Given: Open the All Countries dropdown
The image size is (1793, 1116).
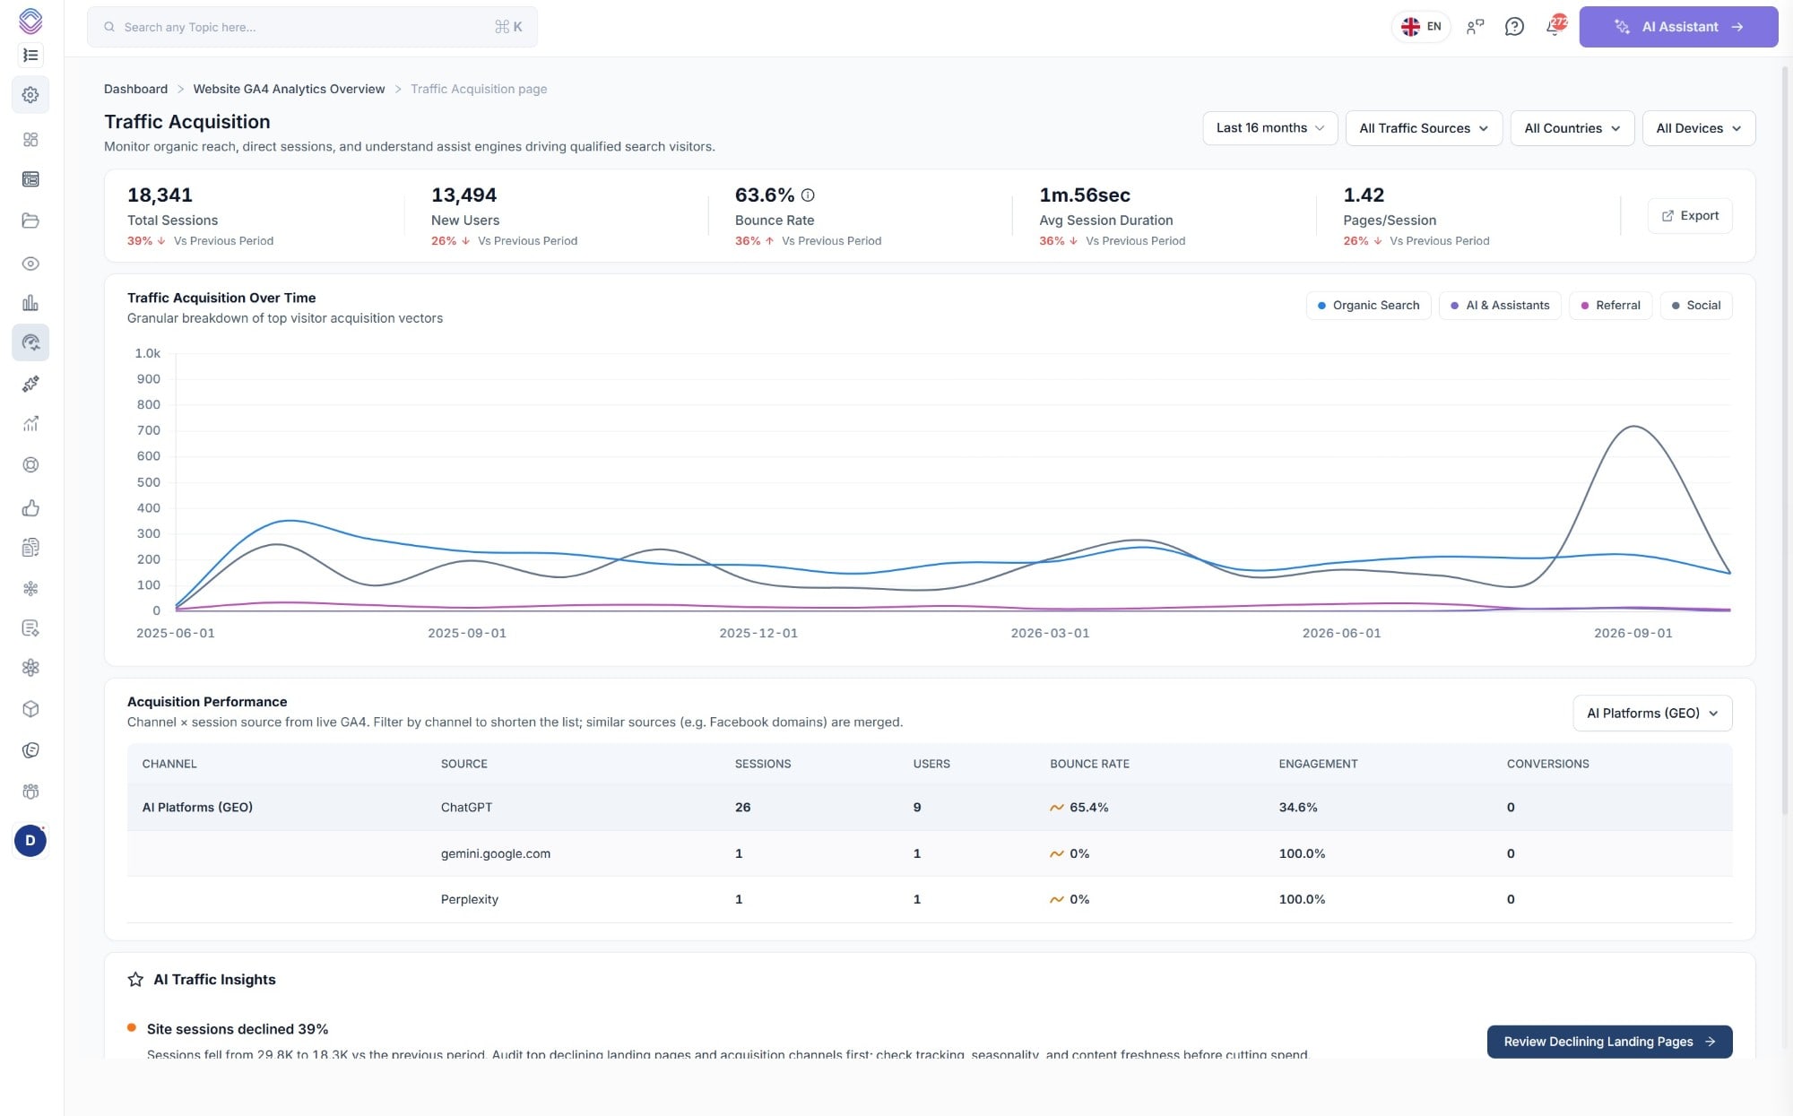Looking at the screenshot, I should [1572, 128].
